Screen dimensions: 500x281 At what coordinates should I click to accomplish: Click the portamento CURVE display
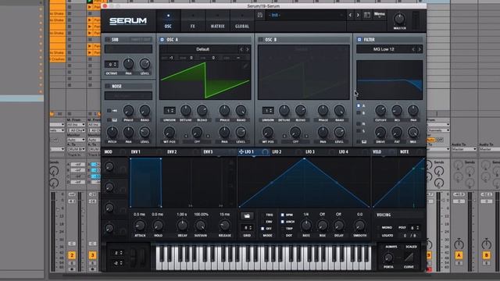pos(409,257)
